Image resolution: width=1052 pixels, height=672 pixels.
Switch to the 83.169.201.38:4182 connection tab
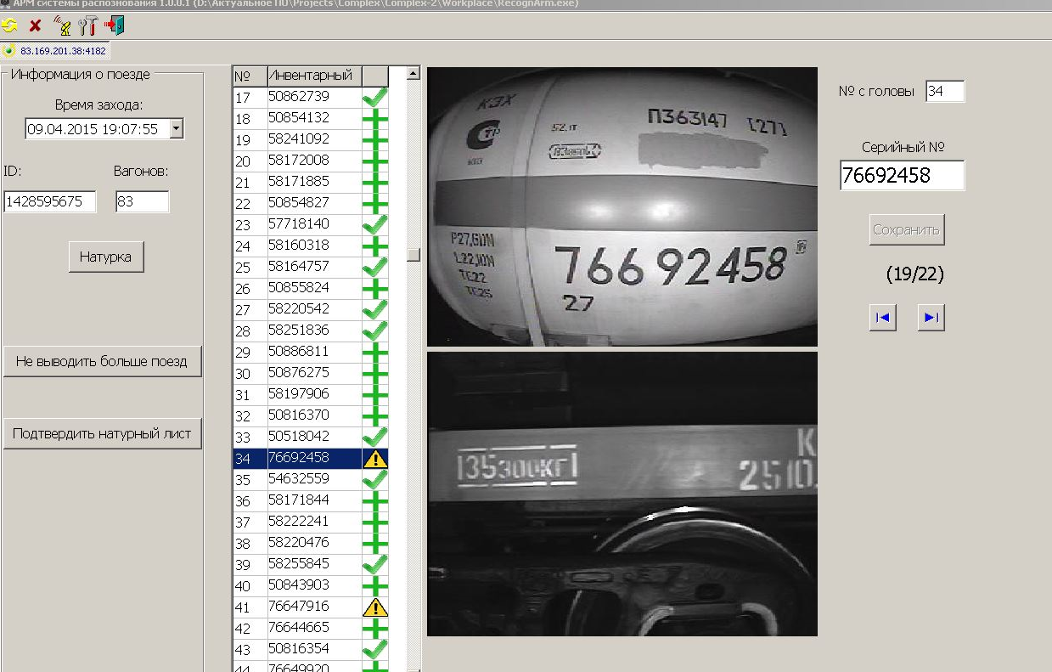pos(55,50)
